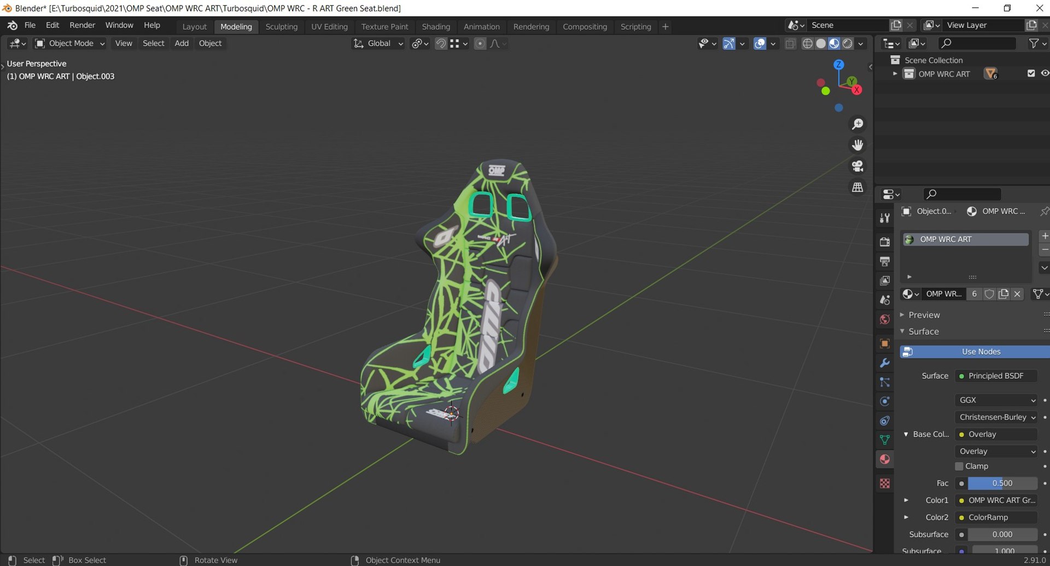Select OMP WRC ART material slot
The image size is (1050, 566).
point(965,240)
